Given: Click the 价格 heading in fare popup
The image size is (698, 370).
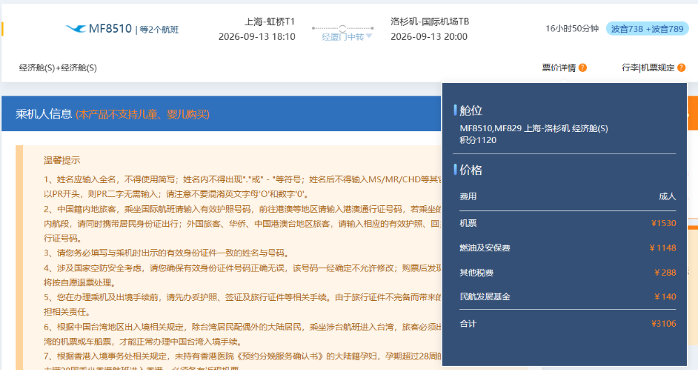Looking at the screenshot, I should click(x=471, y=170).
